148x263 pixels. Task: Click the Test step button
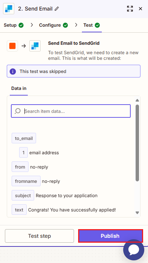39,236
